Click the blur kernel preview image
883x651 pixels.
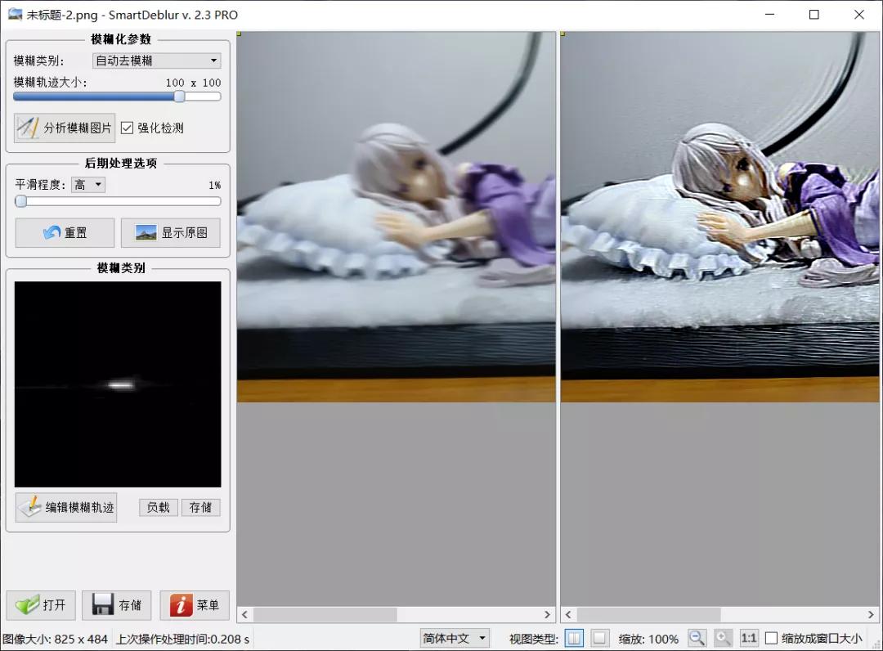118,384
